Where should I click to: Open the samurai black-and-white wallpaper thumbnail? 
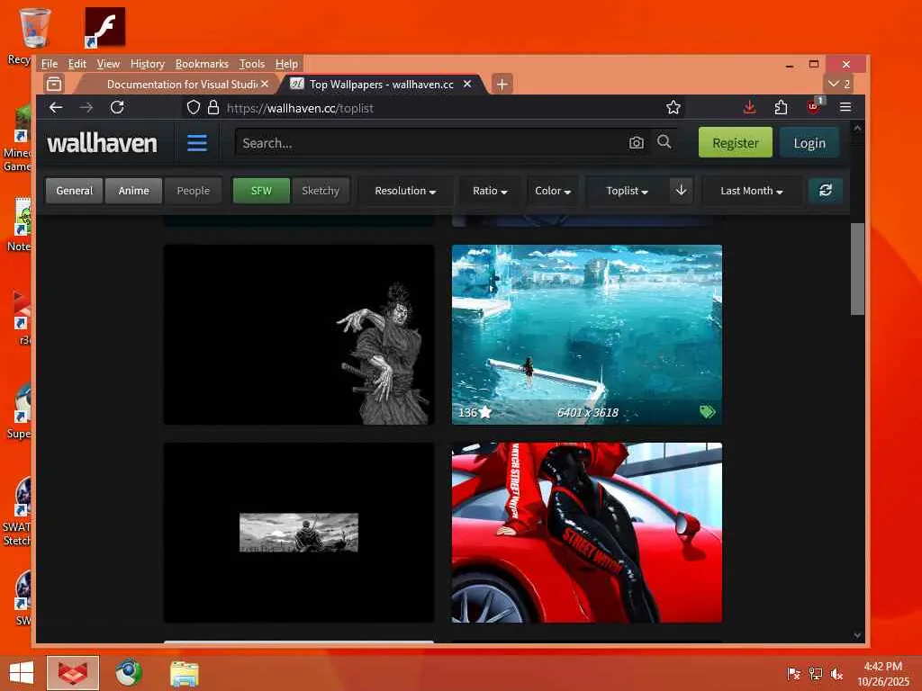[x=299, y=335]
